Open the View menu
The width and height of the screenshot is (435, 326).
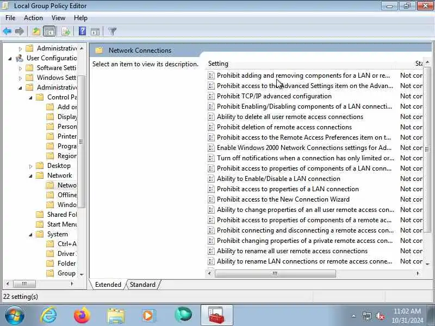click(x=58, y=18)
